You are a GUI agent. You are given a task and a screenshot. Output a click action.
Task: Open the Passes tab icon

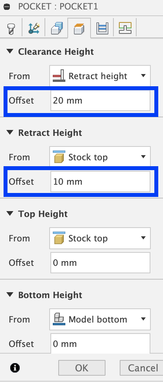[x=102, y=28]
